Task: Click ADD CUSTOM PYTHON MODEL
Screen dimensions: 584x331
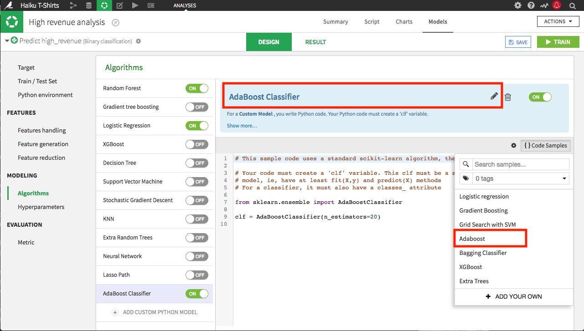Action: [155, 312]
